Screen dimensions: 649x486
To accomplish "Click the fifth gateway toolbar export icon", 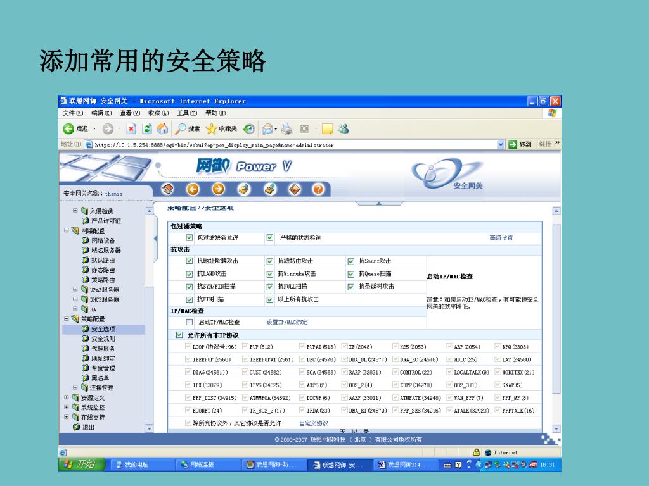I will pos(270,189).
